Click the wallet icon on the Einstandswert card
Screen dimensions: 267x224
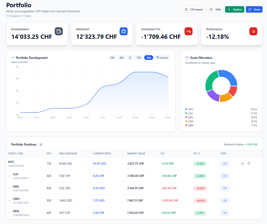pyautogui.click(x=58, y=31)
